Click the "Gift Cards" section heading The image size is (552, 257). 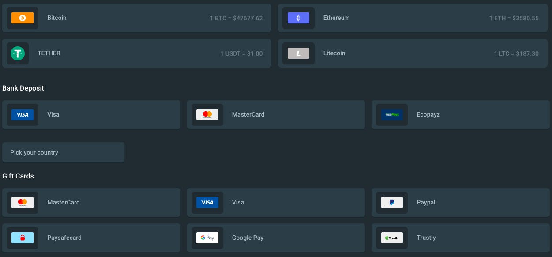coord(18,176)
